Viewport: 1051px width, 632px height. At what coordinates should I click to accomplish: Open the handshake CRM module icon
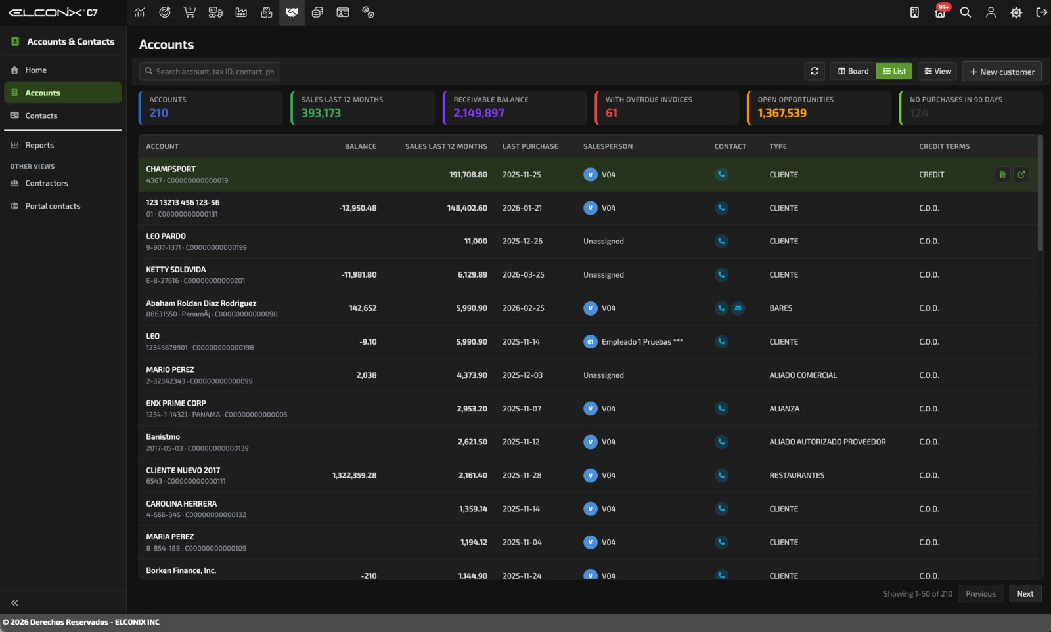(x=292, y=12)
